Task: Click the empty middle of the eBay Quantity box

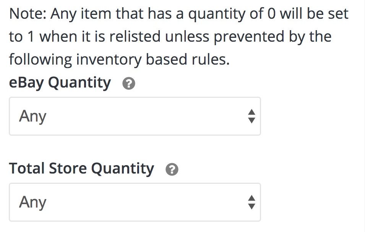Action: [x=144, y=116]
